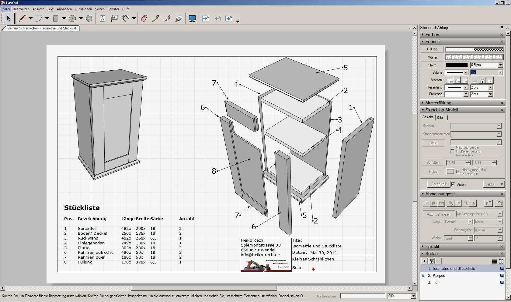Viewport: 511px width, 302px height.
Task: Switch Seiten panel to thumbnail view
Action: click(501, 261)
